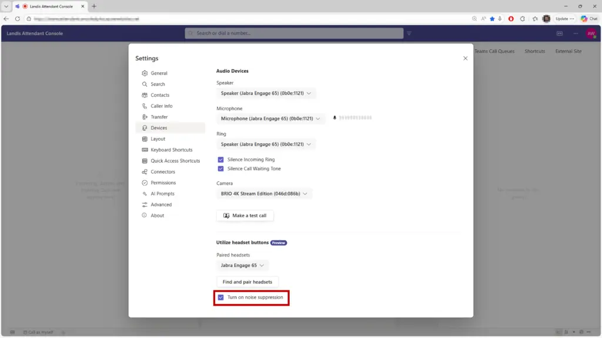602x338 pixels.
Task: Uncheck Silence Incoming Ring
Action: click(221, 160)
